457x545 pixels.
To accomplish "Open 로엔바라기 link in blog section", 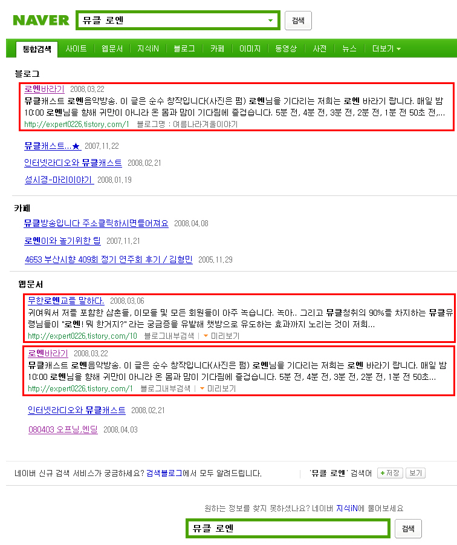I will pyautogui.click(x=44, y=89).
